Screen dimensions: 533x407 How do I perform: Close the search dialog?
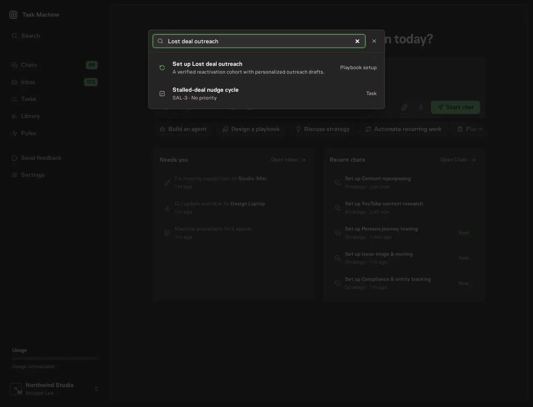click(x=374, y=41)
